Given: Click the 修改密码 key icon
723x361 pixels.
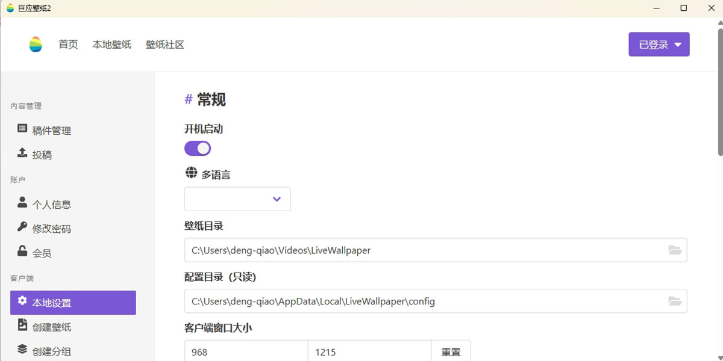Looking at the screenshot, I should tap(22, 227).
